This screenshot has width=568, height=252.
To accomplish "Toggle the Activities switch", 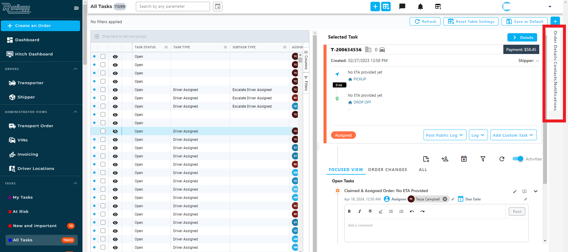I will click(x=518, y=159).
